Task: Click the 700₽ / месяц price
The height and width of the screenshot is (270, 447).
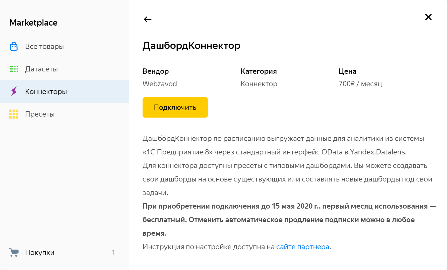Action: pos(360,84)
